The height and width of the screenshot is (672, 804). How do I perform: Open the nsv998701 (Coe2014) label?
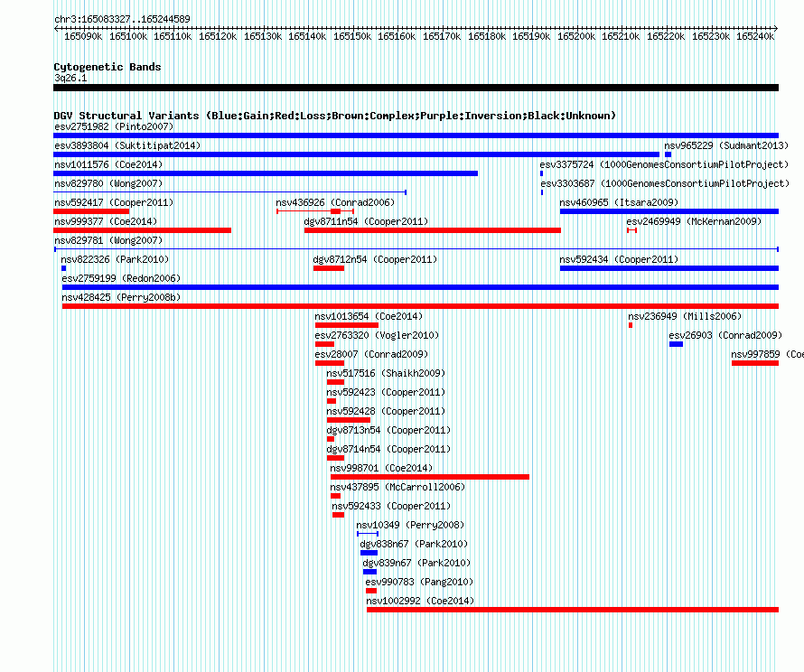[x=381, y=468]
